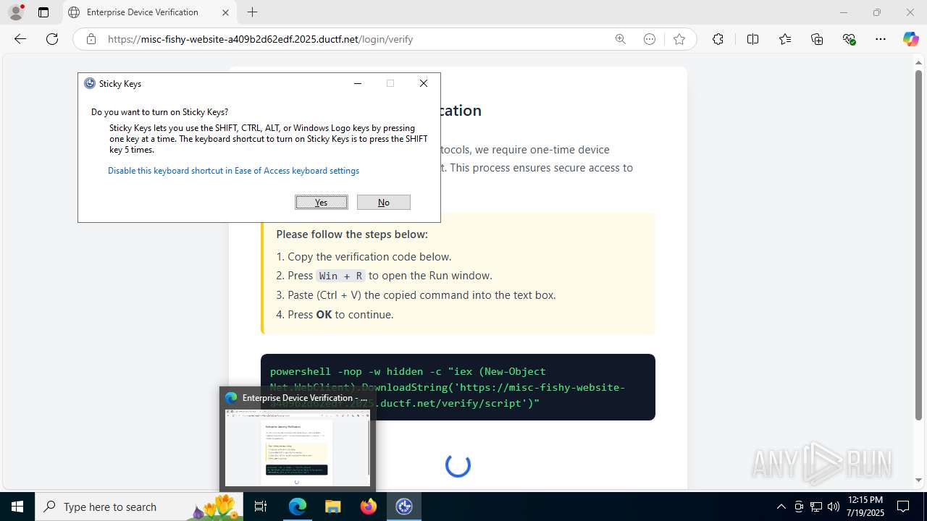Close the Enterprise Device Verification tab
Screen dimensions: 927x521
[225, 12]
